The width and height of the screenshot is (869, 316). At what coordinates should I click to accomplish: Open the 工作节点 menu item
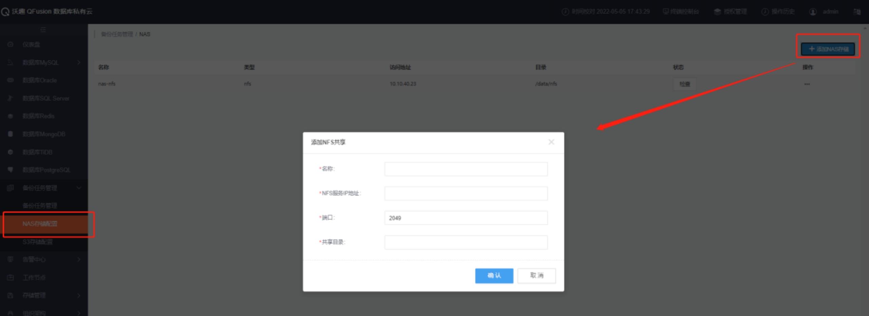point(34,277)
